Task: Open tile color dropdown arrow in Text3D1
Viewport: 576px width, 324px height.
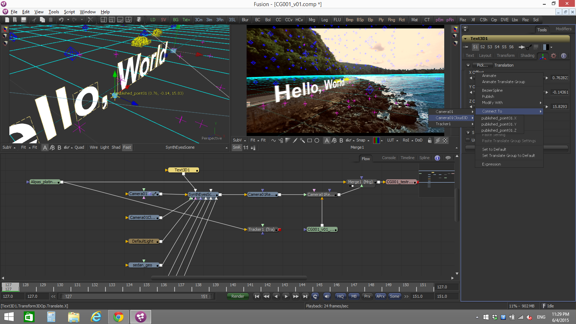Action: click(551, 47)
